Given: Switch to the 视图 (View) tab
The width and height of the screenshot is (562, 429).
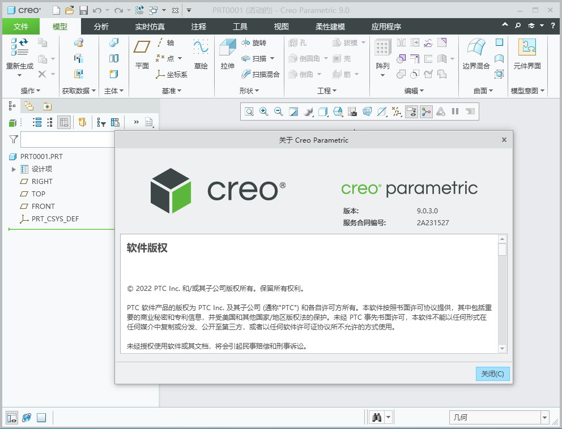Looking at the screenshot, I should pos(281,27).
